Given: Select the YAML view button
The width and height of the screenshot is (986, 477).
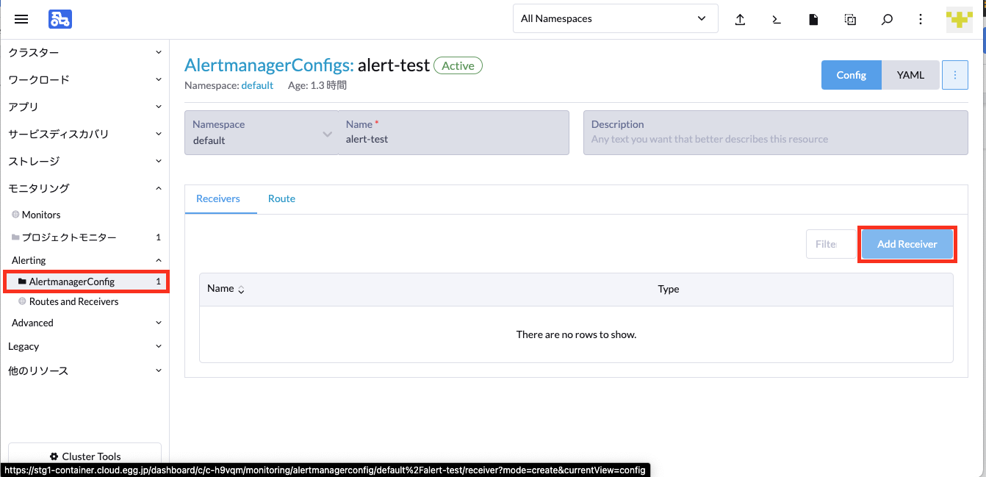Looking at the screenshot, I should [x=910, y=75].
